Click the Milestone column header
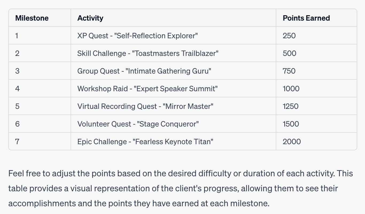 pos(32,18)
